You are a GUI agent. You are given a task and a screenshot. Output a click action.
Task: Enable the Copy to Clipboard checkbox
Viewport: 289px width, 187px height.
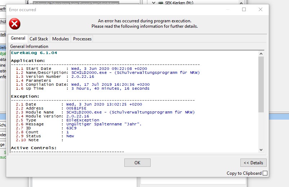pyautogui.click(x=265, y=173)
